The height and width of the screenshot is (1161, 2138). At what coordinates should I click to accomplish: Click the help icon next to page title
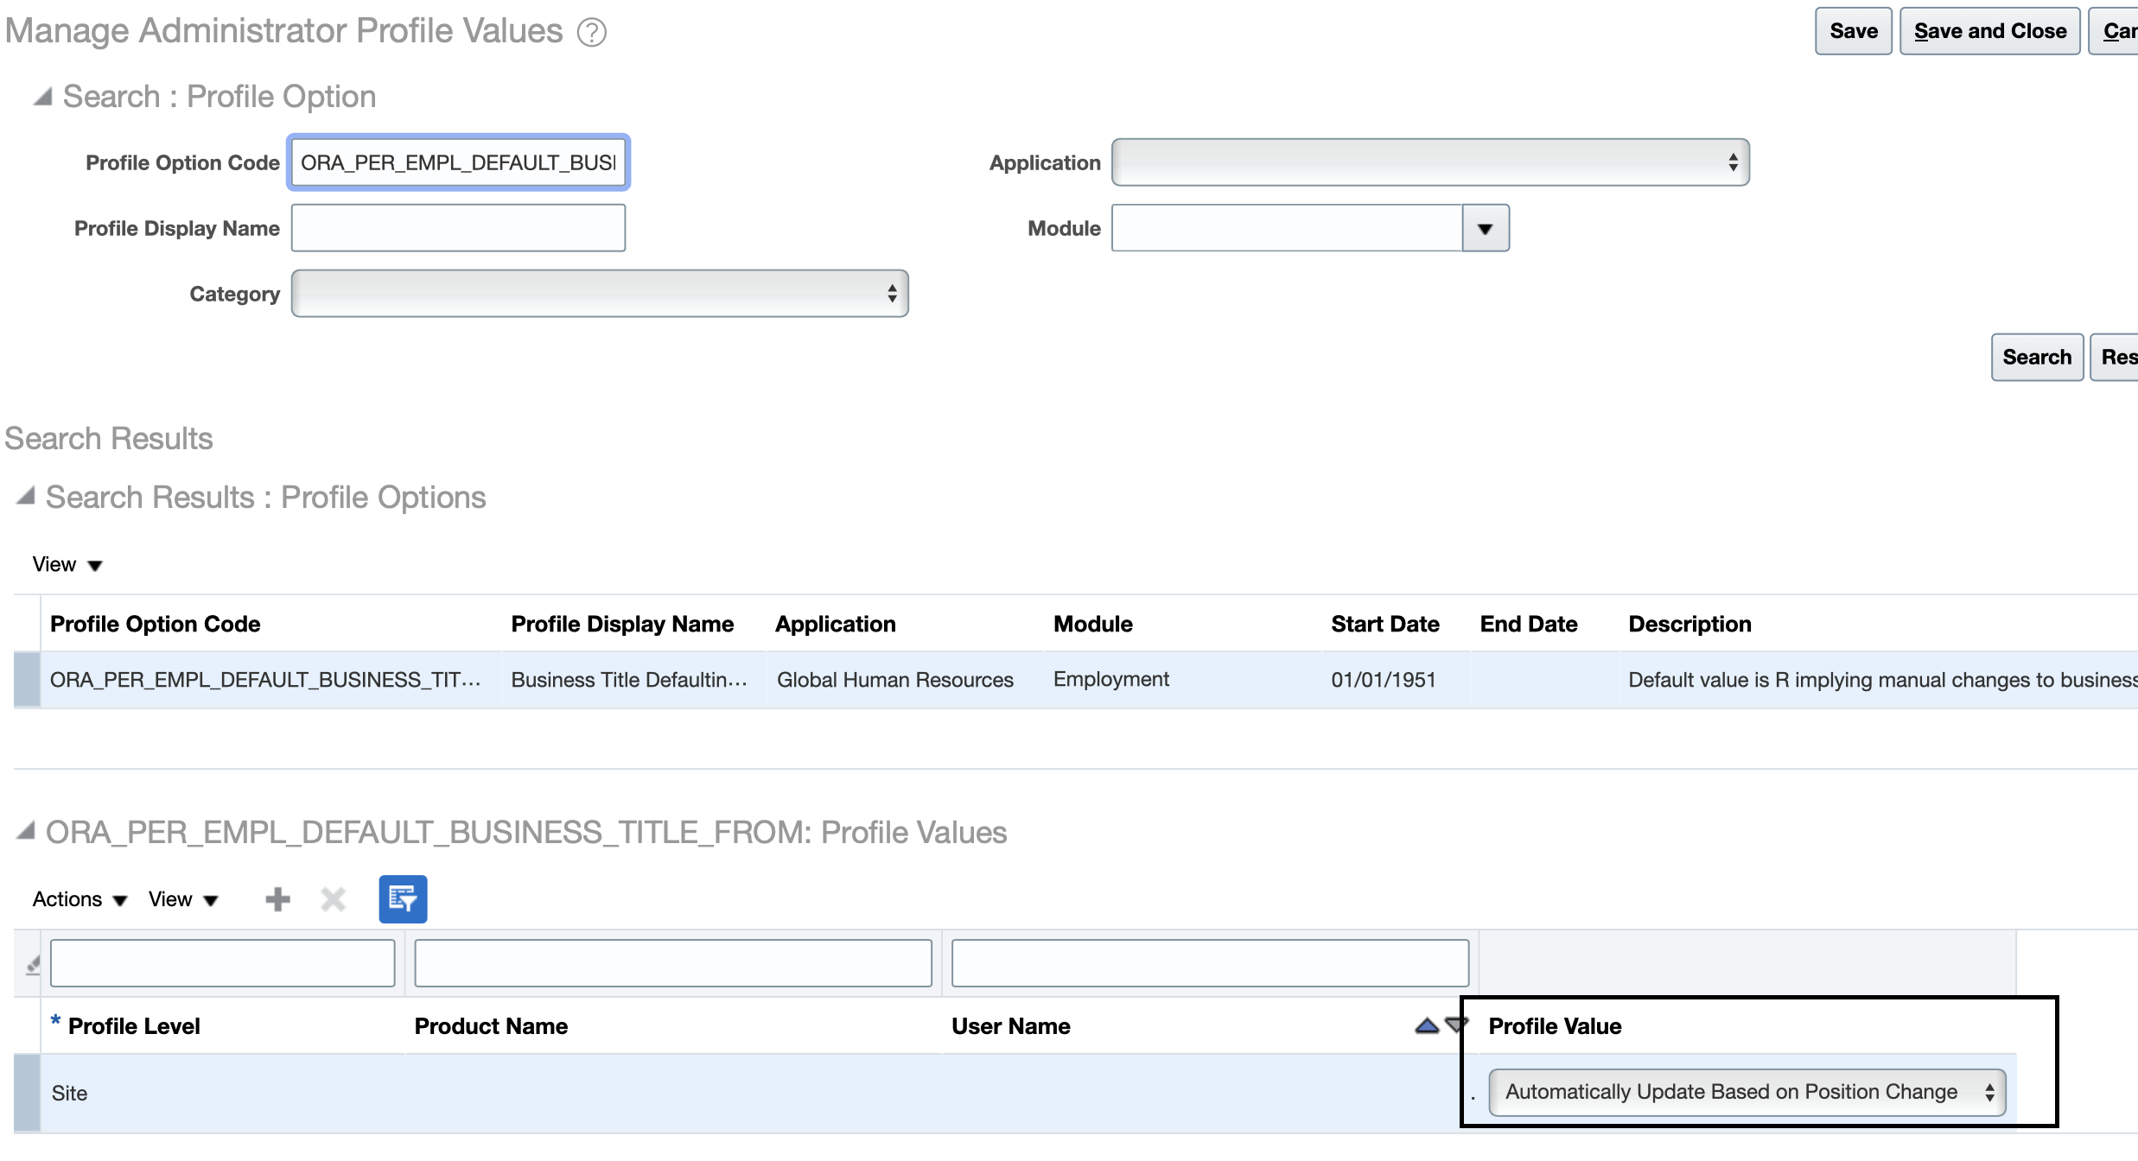(x=591, y=31)
